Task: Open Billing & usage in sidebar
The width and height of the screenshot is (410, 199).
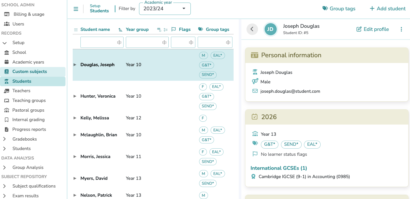Action: click(28, 14)
